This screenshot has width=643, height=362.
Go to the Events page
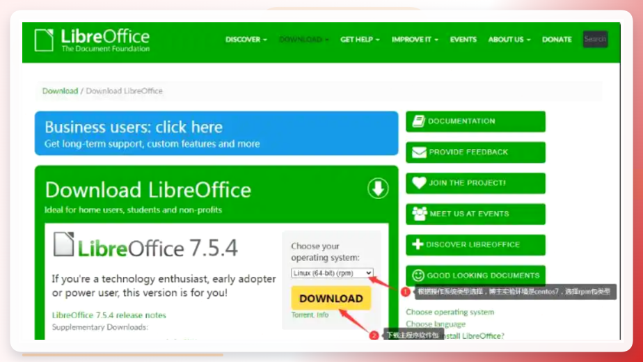coord(463,40)
